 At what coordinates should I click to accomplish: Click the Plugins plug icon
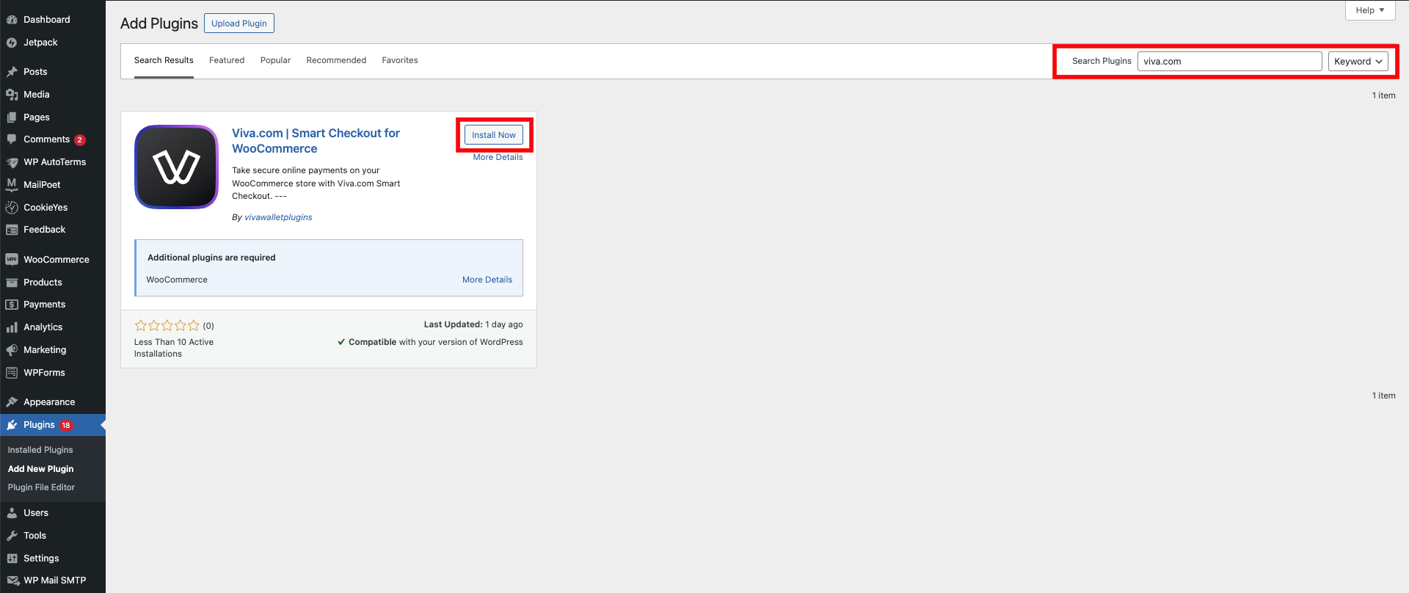pyautogui.click(x=12, y=425)
